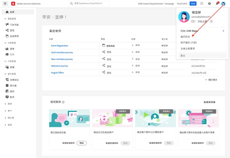Expand the Privacy (隱私權) sidebar section
The height and width of the screenshot is (158, 230).
coord(5,118)
